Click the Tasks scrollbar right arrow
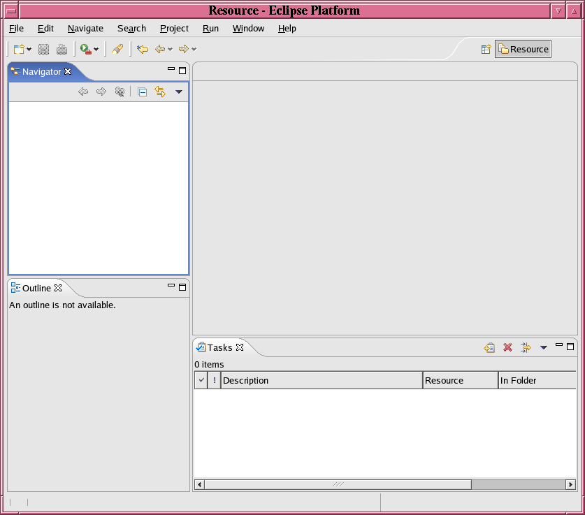The width and height of the screenshot is (585, 515). 570,484
